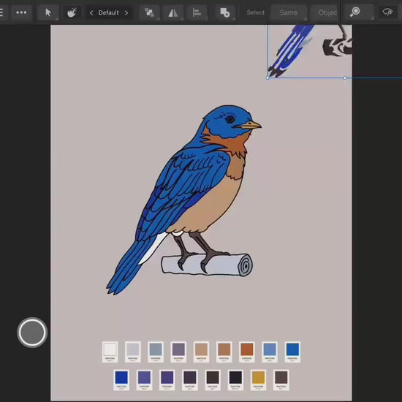Select the rust orange Pantone swatch
Screen dimensions: 402x402
(x=247, y=352)
